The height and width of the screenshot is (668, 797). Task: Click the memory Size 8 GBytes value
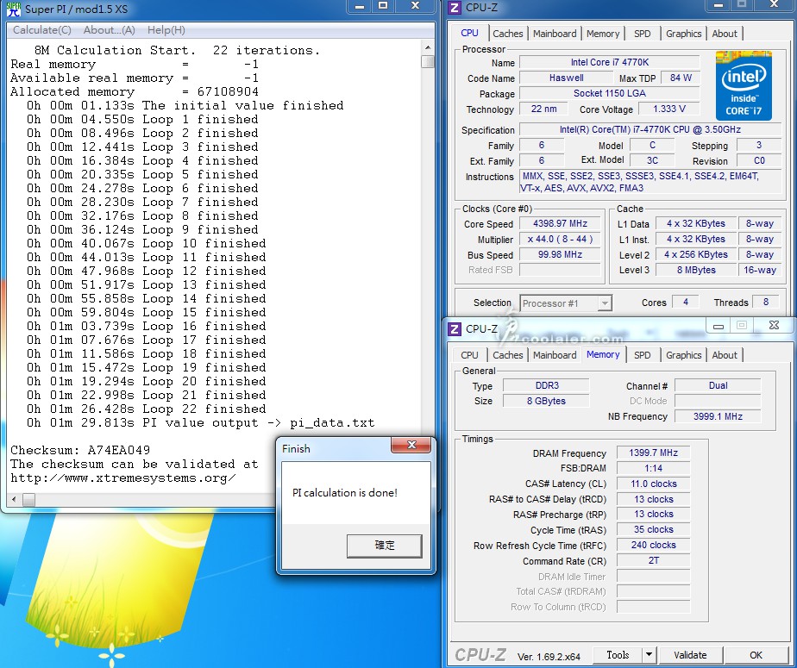546,401
